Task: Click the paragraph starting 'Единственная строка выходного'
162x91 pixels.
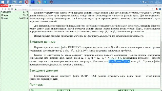Action: click(95, 77)
